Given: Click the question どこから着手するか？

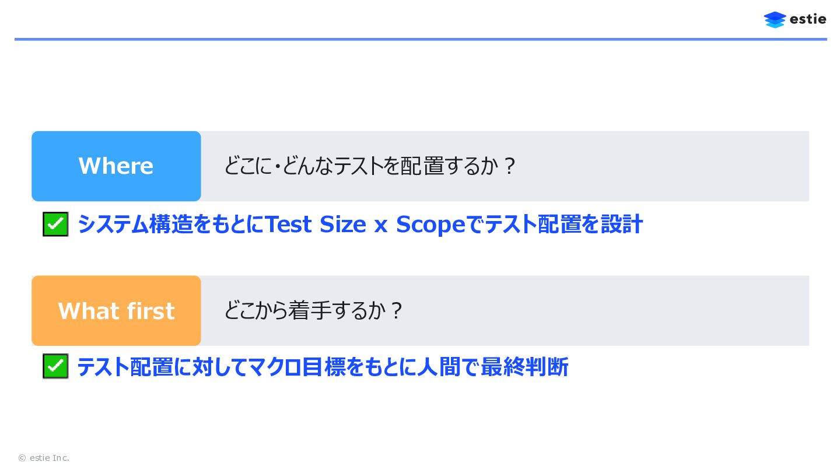Looking at the screenshot, I should pos(313,311).
